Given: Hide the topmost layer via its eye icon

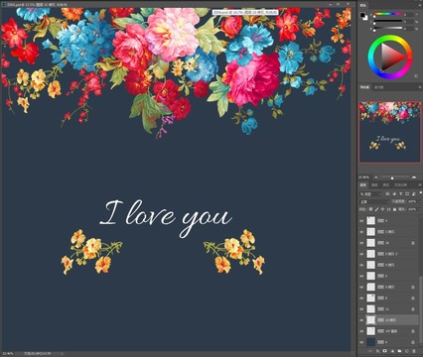Looking at the screenshot, I should click(x=361, y=220).
